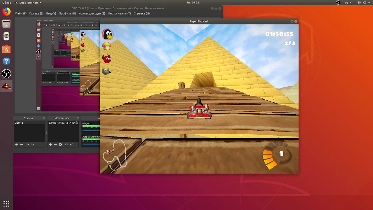Image resolution: width=373 pixels, height=210 pixels.
Task: Toggle visibility eye of Захват экрана source
Action: point(73,123)
